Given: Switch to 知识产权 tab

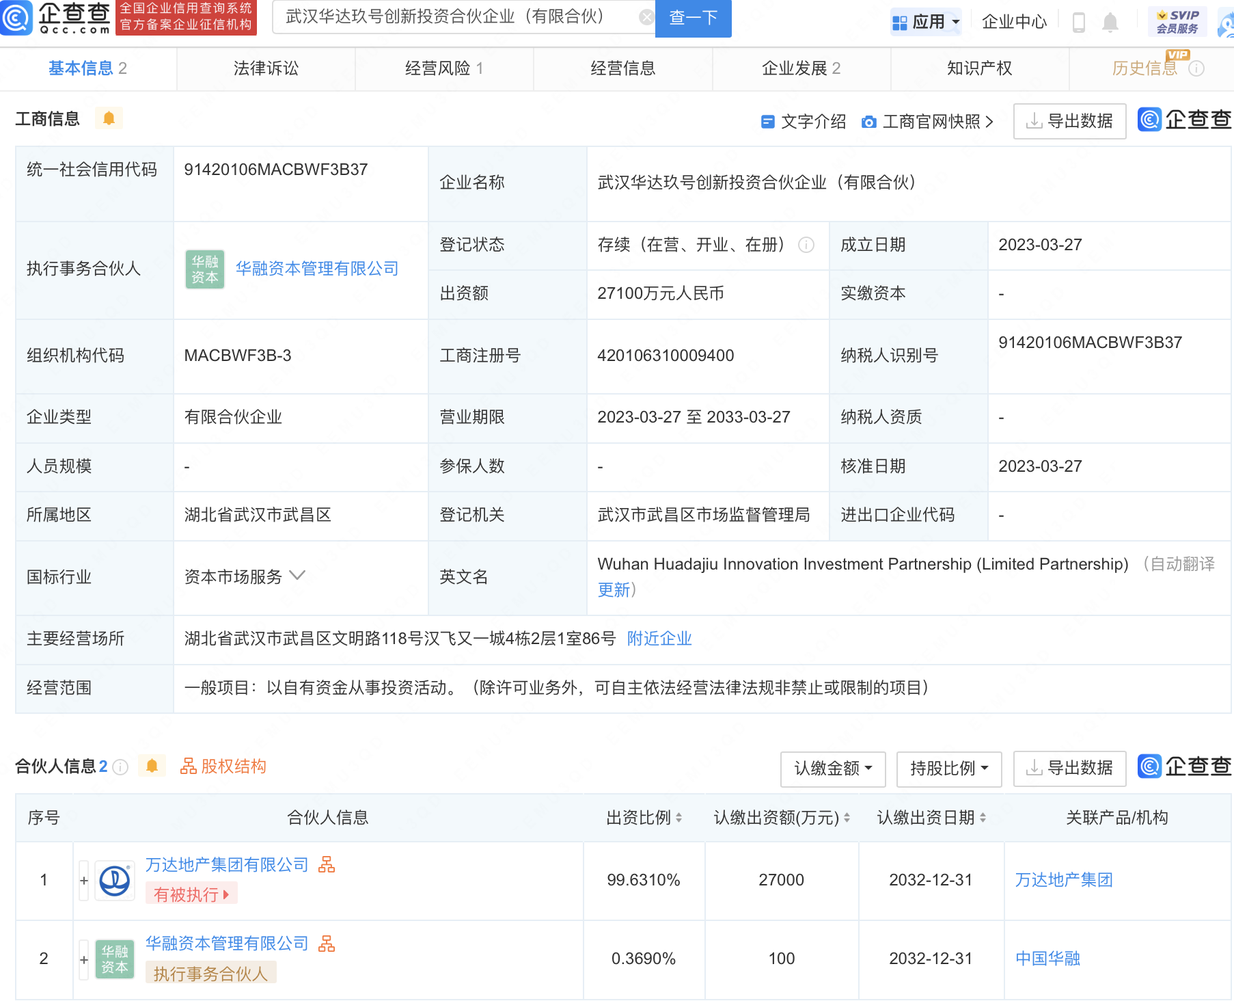Looking at the screenshot, I should (979, 68).
